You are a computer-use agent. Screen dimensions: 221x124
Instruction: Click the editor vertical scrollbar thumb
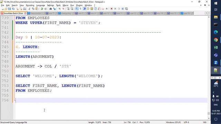(209, 113)
